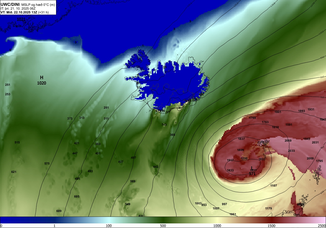Click the height value 443
Viewport: 326px width, 228px height.
click(x=156, y=167)
